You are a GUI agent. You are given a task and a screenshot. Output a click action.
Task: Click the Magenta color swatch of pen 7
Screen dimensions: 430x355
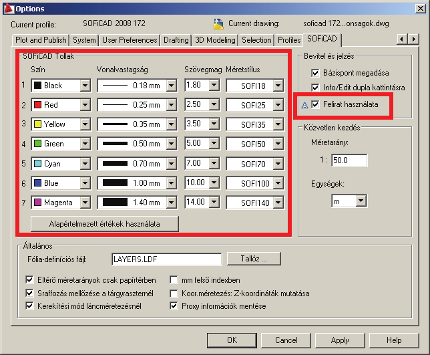click(x=37, y=203)
